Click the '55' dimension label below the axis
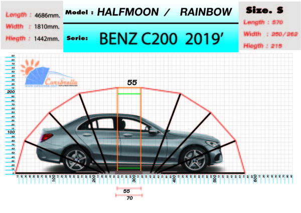Image resolution: width=301 pixels, height=213 pixels. 126,191
